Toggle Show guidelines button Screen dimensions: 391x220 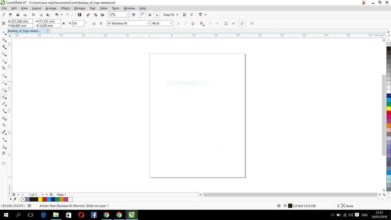pyautogui.click(x=157, y=15)
